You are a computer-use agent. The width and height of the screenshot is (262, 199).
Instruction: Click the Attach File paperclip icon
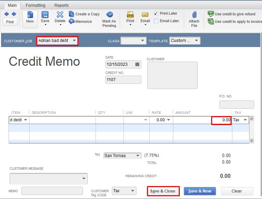click(x=194, y=15)
